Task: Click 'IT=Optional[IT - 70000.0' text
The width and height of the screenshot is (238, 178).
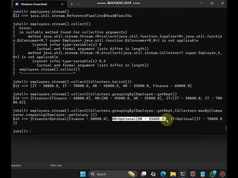Action: coord(196,119)
